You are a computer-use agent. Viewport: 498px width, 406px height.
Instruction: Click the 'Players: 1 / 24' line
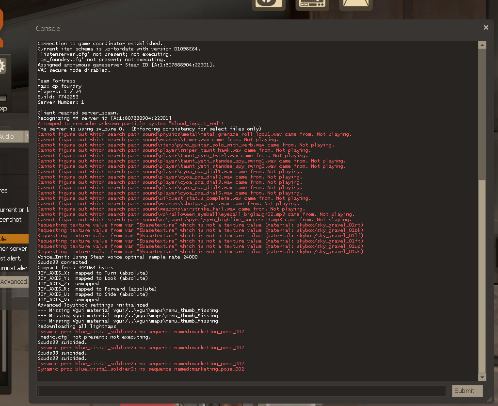click(59, 92)
